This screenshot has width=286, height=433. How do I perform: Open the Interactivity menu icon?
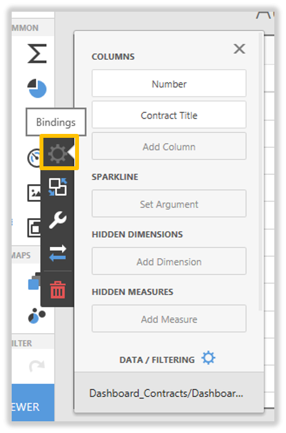(57, 187)
